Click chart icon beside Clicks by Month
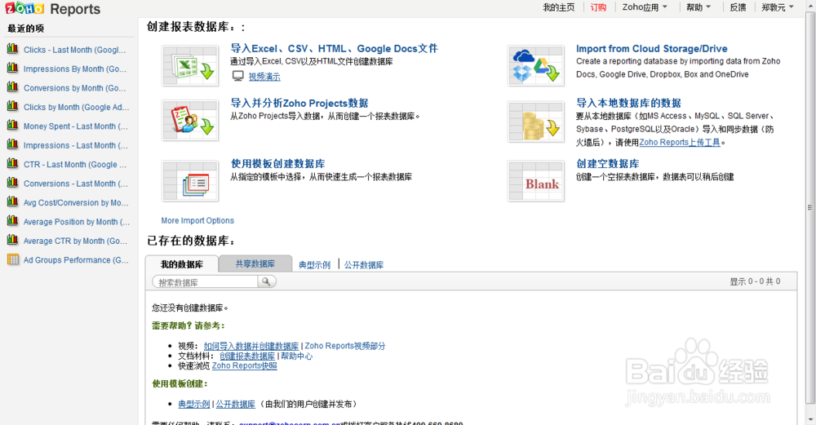 tap(12, 106)
